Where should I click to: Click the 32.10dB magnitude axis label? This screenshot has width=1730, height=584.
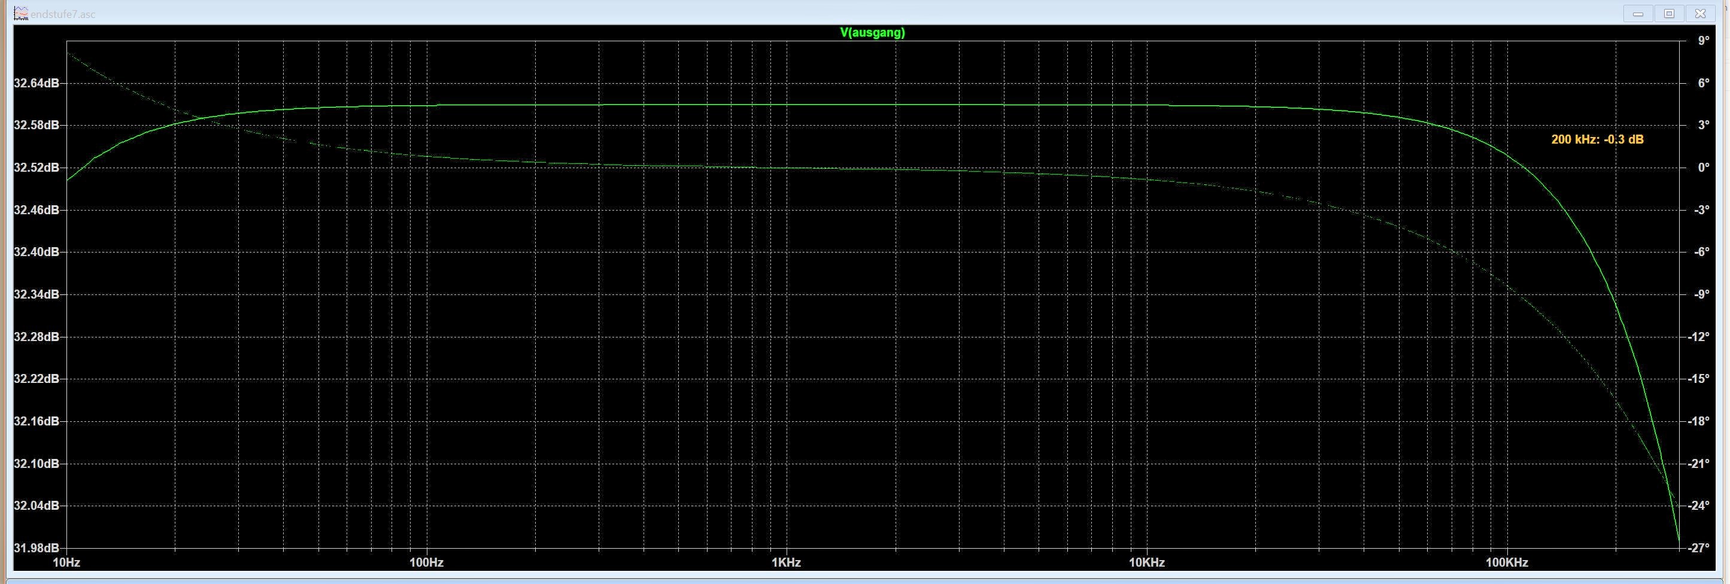coord(37,464)
